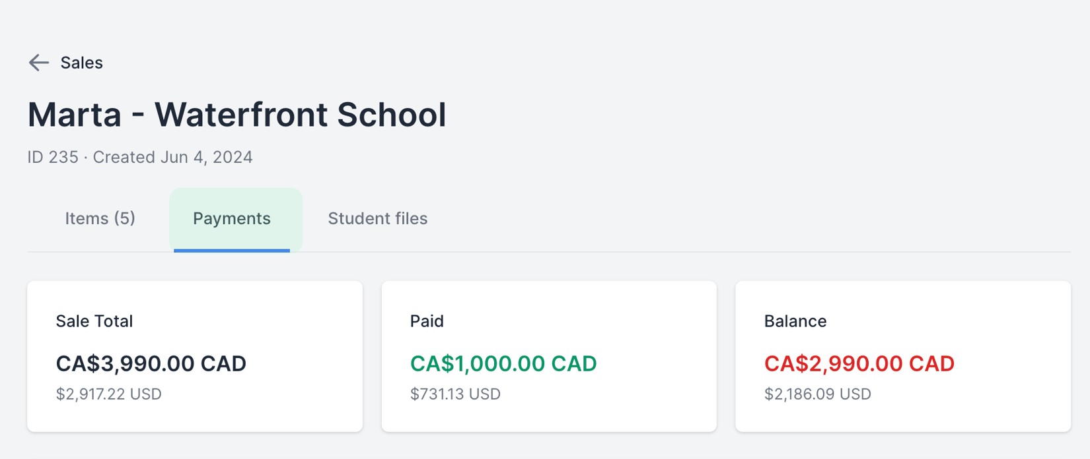Click the Paid card heading label
Image resolution: width=1090 pixels, height=459 pixels.
point(427,321)
